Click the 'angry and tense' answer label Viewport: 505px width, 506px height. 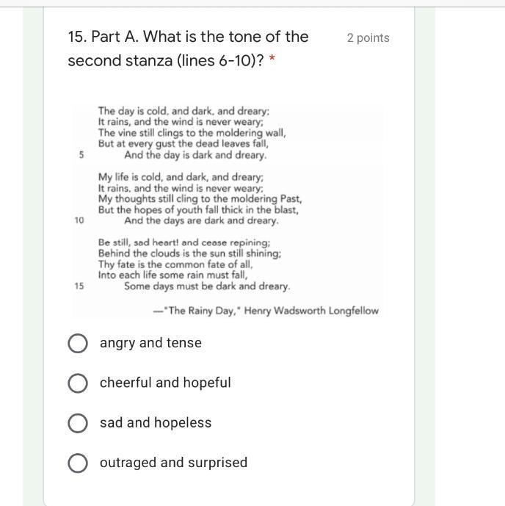click(150, 343)
